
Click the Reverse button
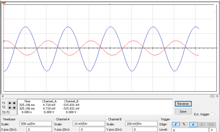click(x=183, y=104)
